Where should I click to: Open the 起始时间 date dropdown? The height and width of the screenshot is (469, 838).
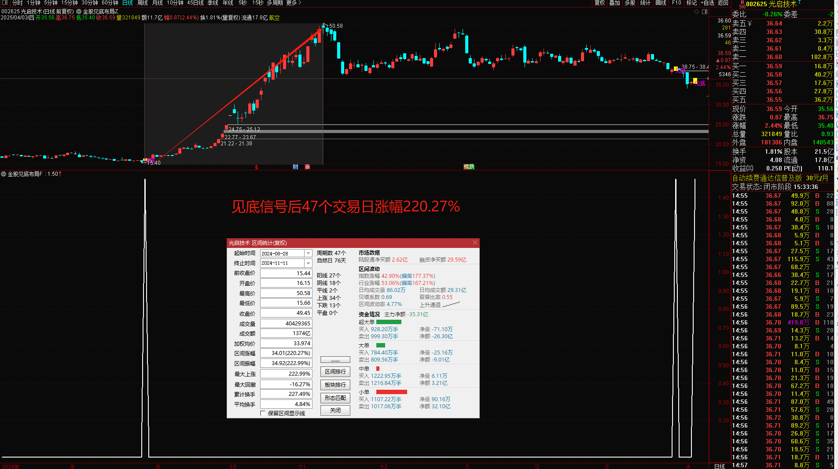click(x=308, y=253)
